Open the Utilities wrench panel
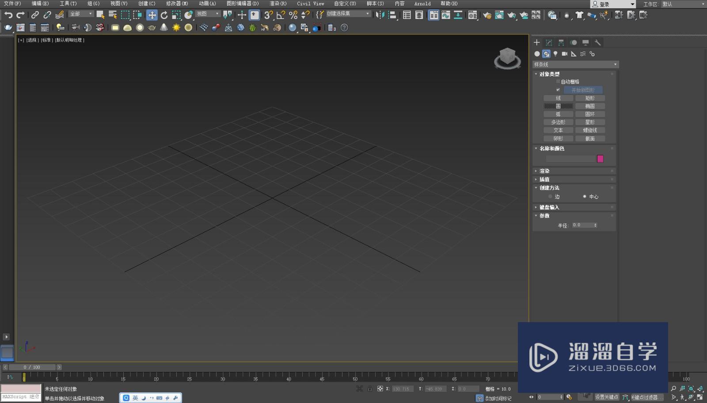The image size is (707, 403). (597, 42)
